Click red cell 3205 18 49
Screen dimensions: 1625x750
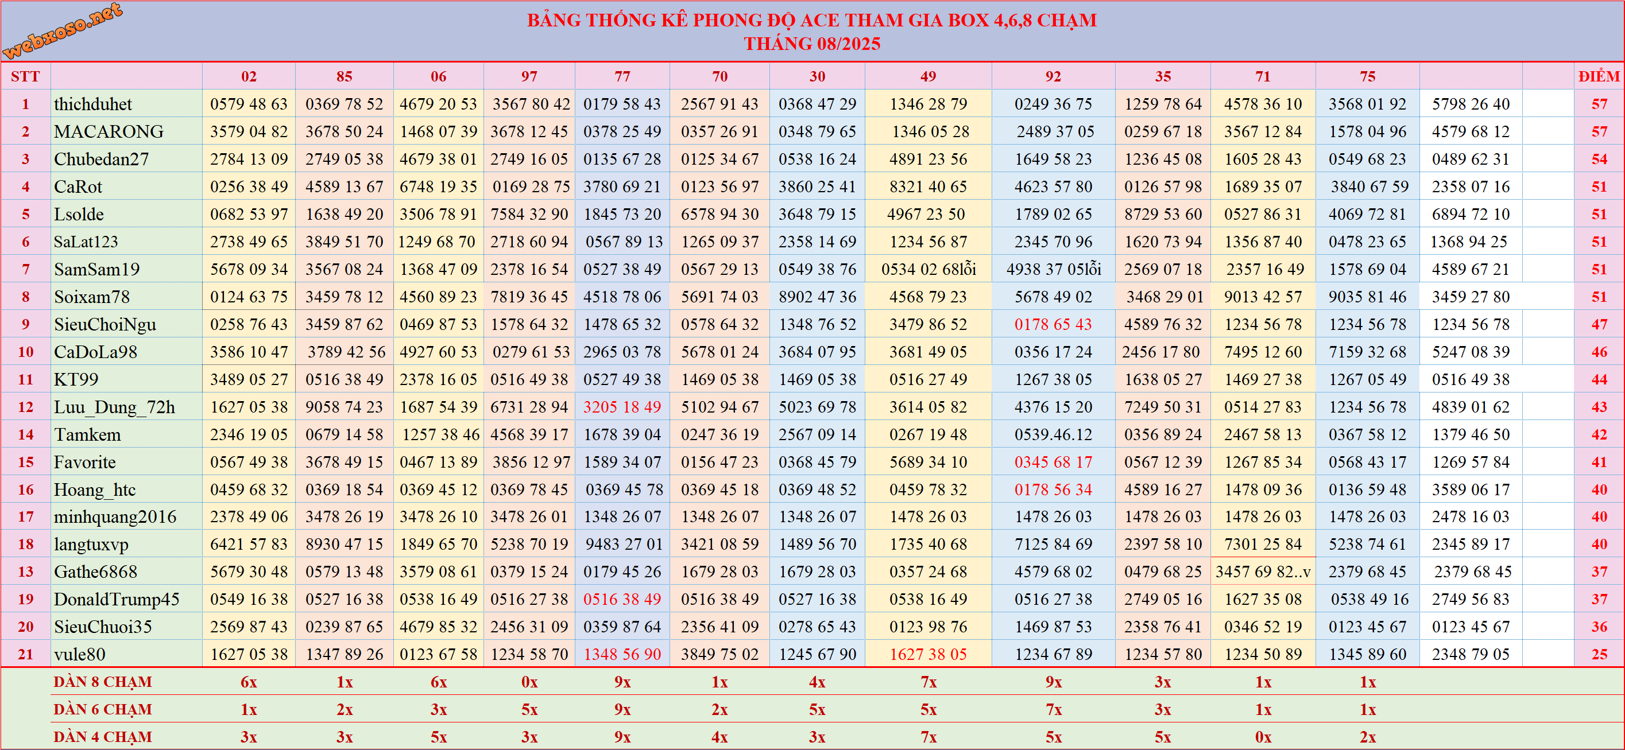(x=622, y=406)
